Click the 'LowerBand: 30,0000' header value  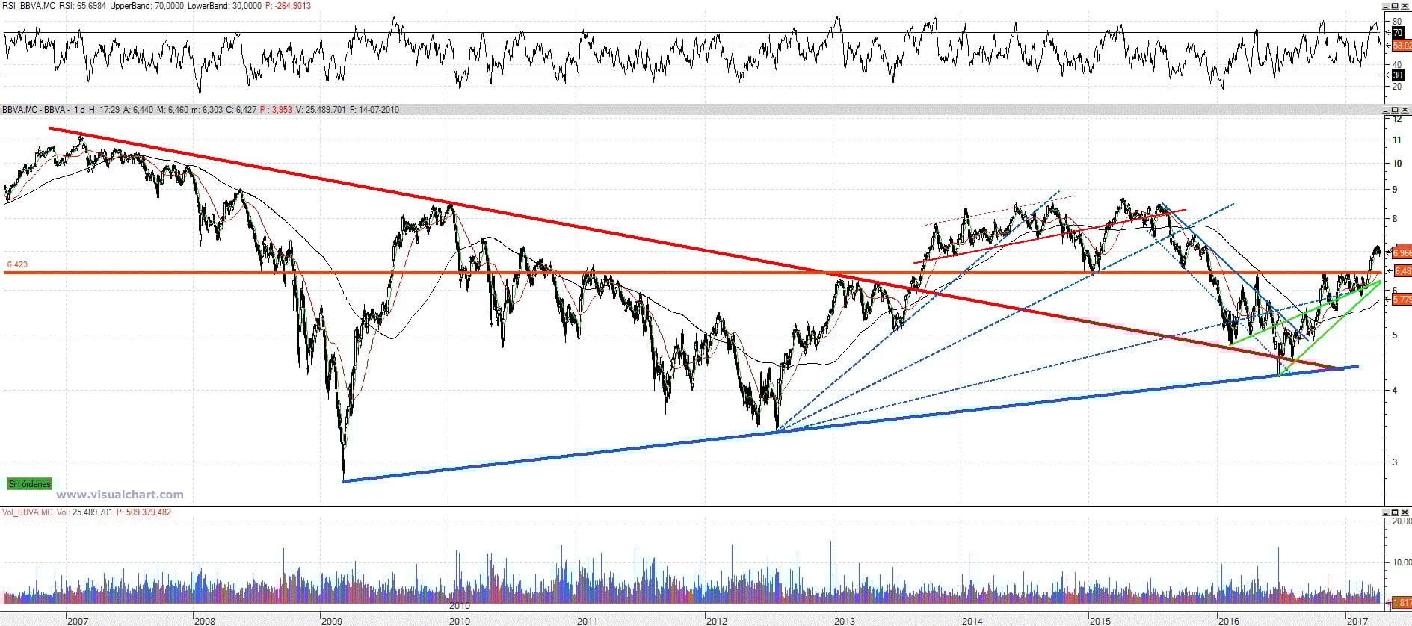point(224,6)
